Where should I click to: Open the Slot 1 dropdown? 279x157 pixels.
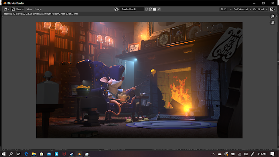click(x=225, y=9)
